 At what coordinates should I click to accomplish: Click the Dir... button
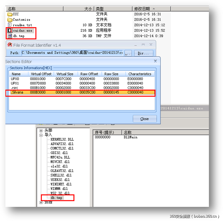(144, 53)
